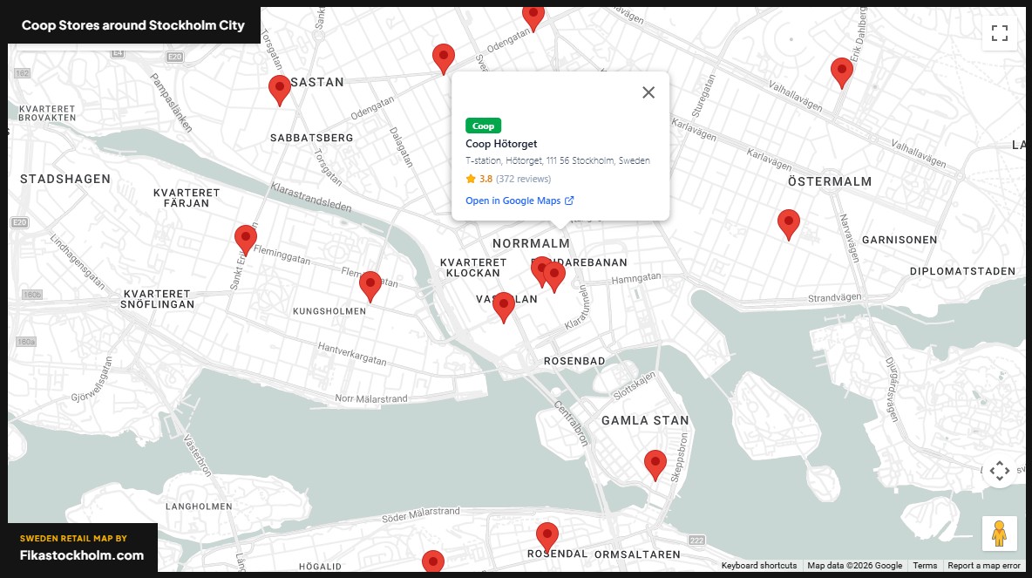Image resolution: width=1032 pixels, height=578 pixels.
Task: Click Report a map error
Action: [984, 566]
